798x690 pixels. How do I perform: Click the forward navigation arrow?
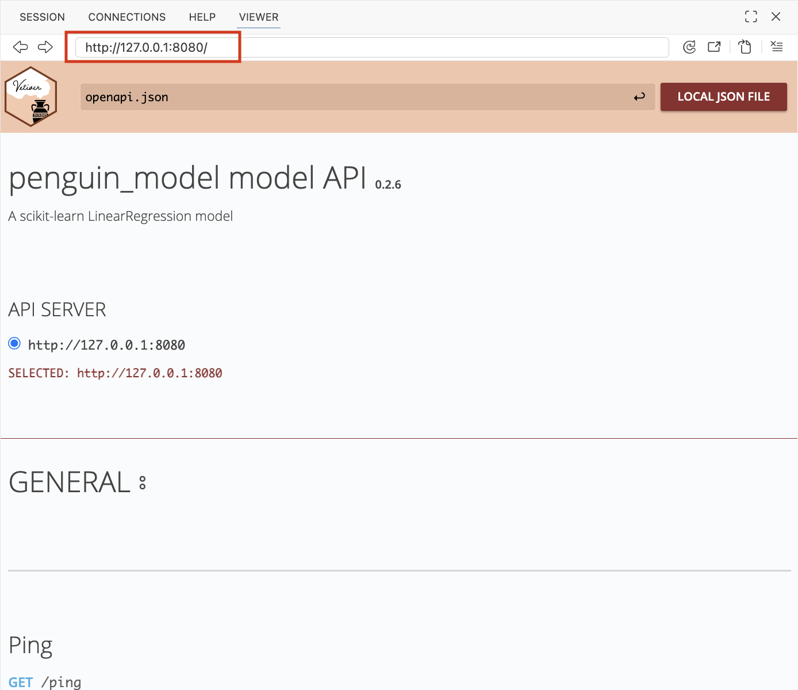point(45,47)
